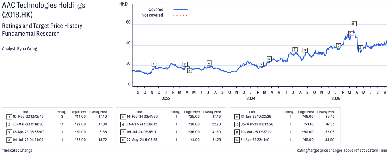The width and height of the screenshot is (391, 153).
Task: Click chart marker 7 near July 2024
Action: [x=295, y=50]
